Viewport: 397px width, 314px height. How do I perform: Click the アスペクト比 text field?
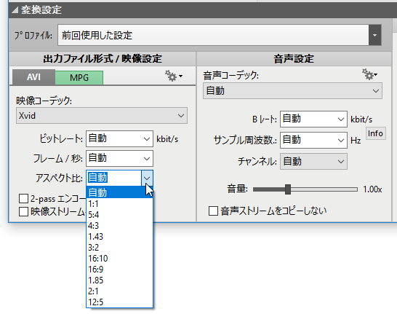point(113,178)
